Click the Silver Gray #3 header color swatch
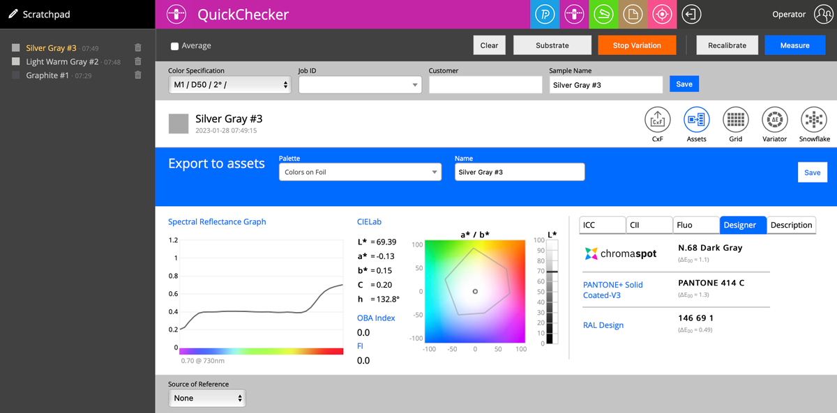The width and height of the screenshot is (837, 413). (179, 124)
